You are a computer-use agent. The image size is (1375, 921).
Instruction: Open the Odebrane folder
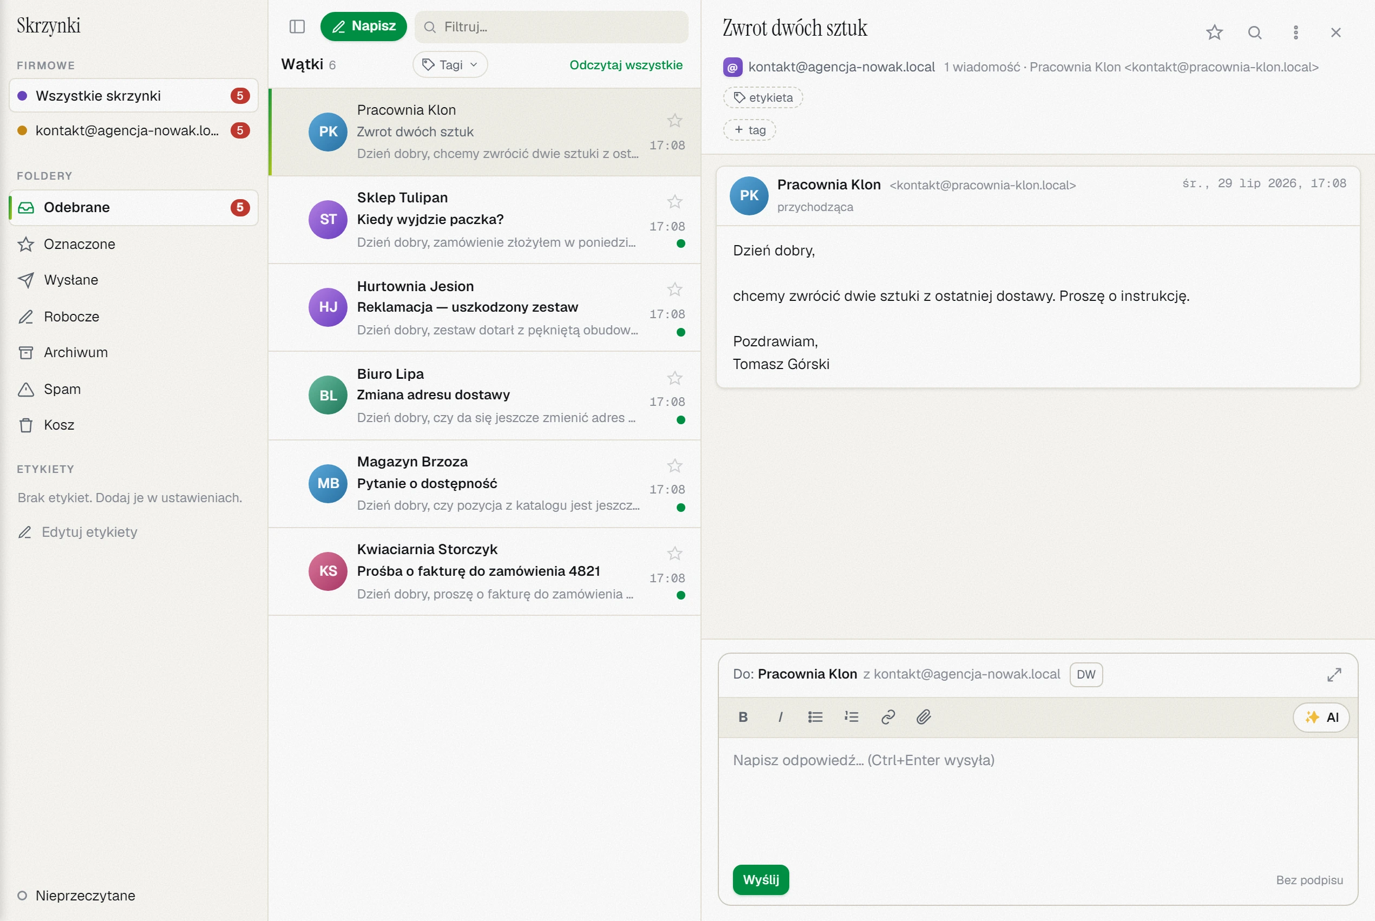133,207
